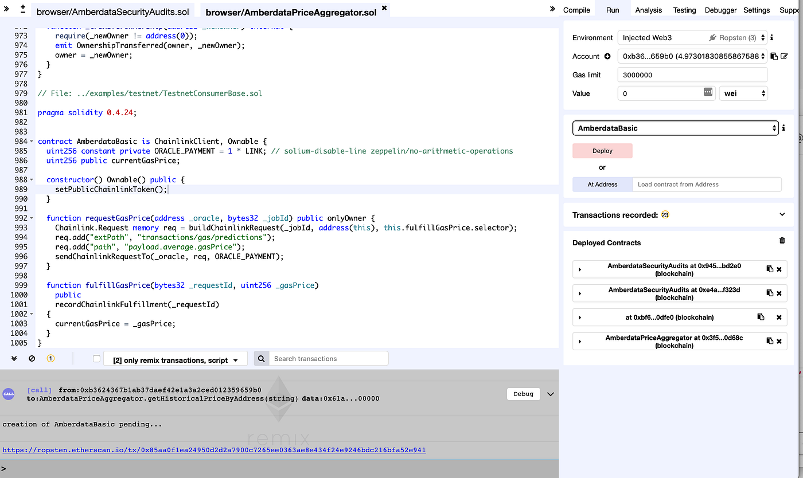Click the Debug button in terminal
Image resolution: width=803 pixels, height=478 pixels.
click(523, 394)
